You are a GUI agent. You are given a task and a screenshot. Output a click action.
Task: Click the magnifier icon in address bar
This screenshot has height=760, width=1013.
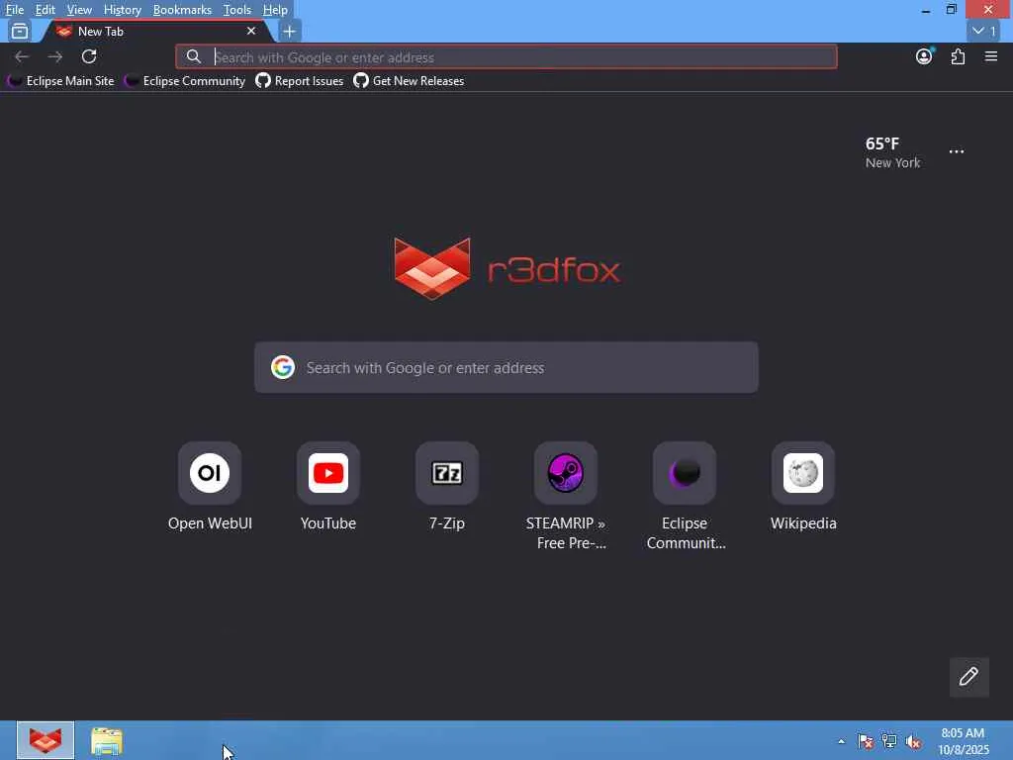click(x=193, y=56)
